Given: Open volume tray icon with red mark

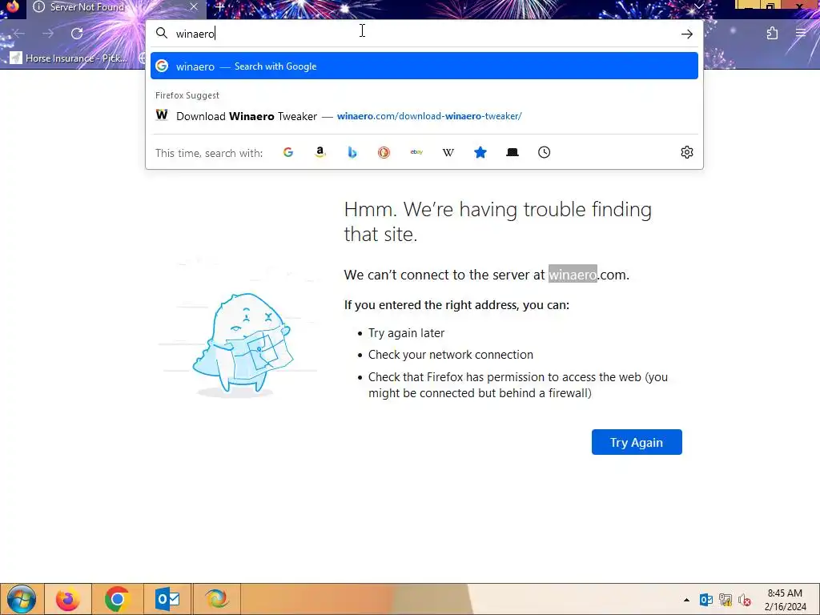Looking at the screenshot, I should pyautogui.click(x=745, y=600).
